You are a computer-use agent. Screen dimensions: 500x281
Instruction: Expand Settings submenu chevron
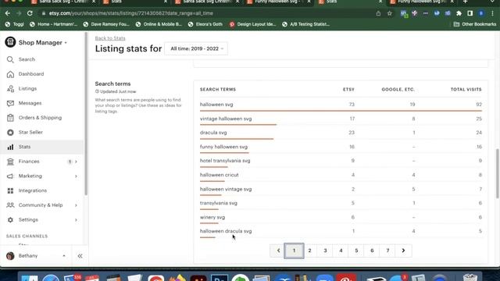(76, 220)
